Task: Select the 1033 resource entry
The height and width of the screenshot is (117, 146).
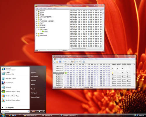Action: [46, 31]
